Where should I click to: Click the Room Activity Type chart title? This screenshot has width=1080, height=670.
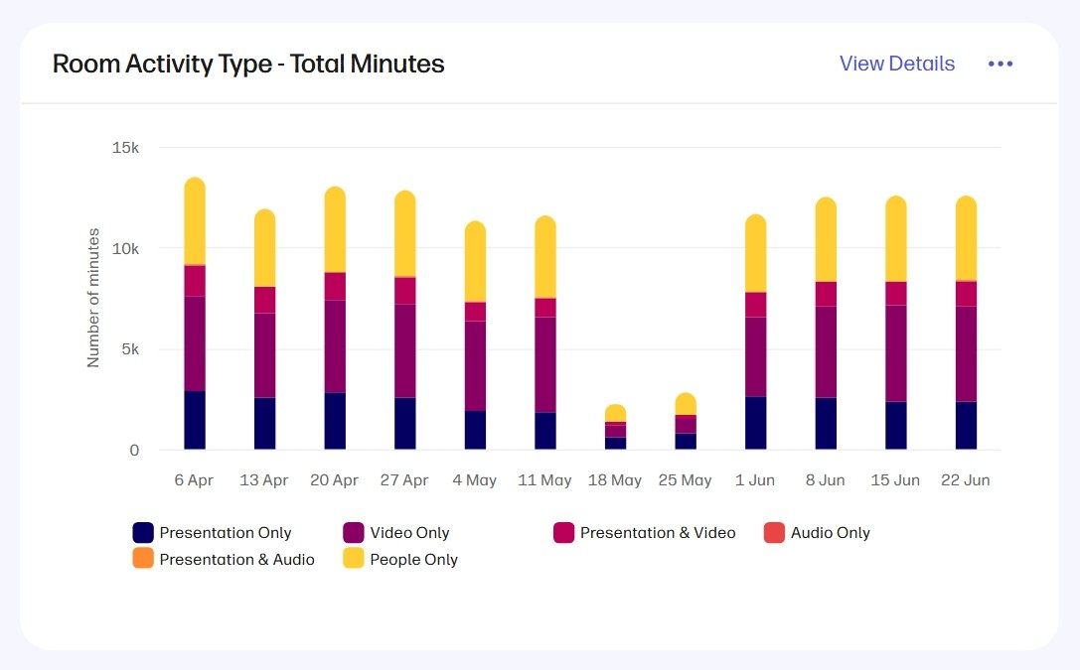248,65
